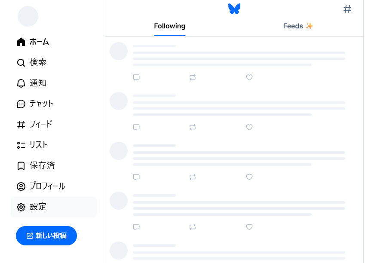
Task: Click the saved bookmark icon
Action: (21, 166)
